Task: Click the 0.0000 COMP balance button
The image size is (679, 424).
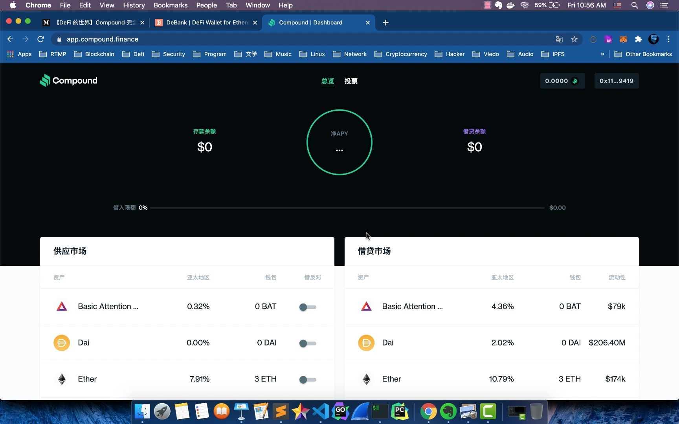Action: 562,81
